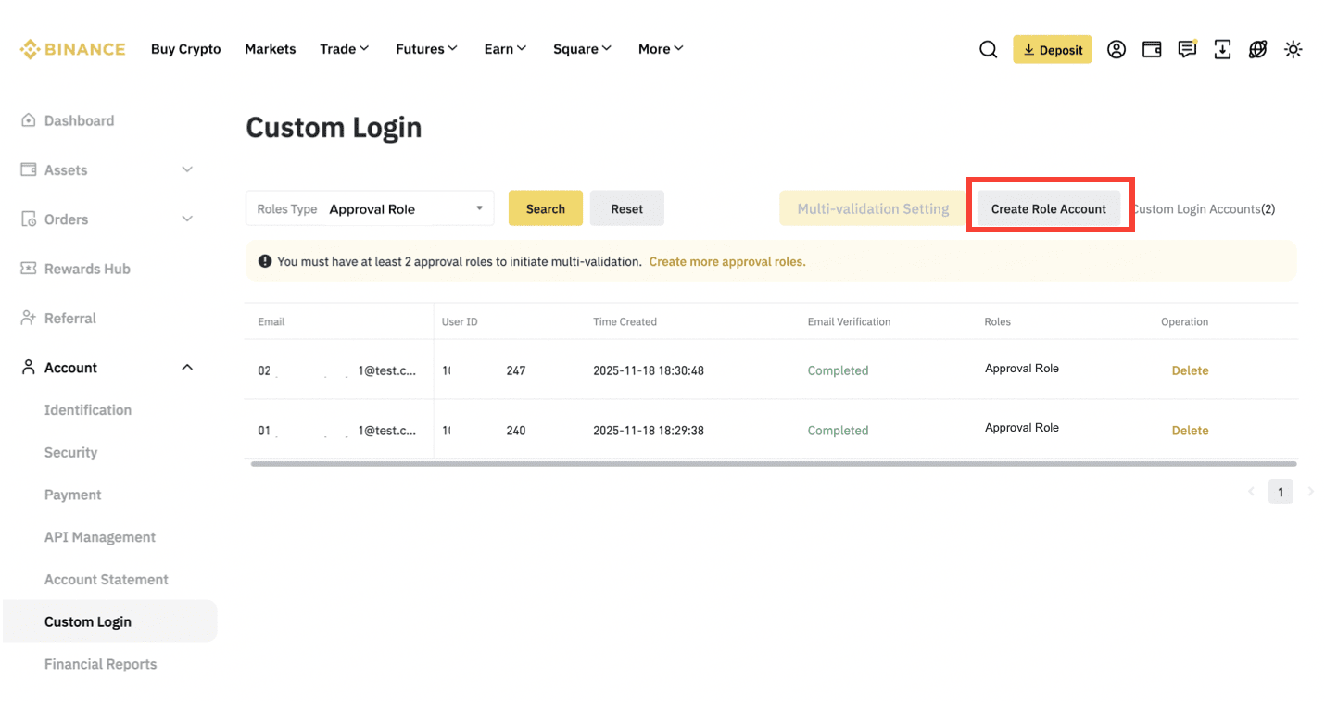Click the Account person icon
1325x702 pixels.
click(x=28, y=368)
